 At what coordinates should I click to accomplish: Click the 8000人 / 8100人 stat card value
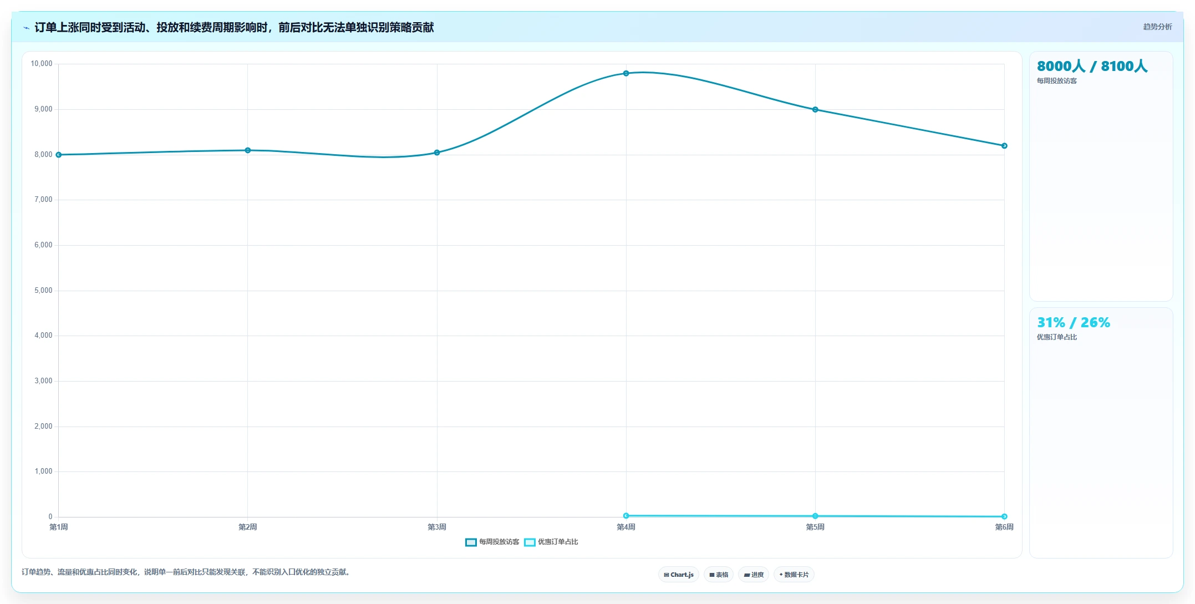(x=1092, y=66)
